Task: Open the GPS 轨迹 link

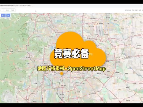Action: click(x=128, y=10)
